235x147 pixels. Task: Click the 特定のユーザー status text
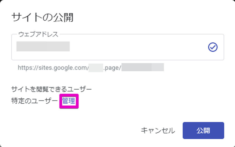coord(34,101)
